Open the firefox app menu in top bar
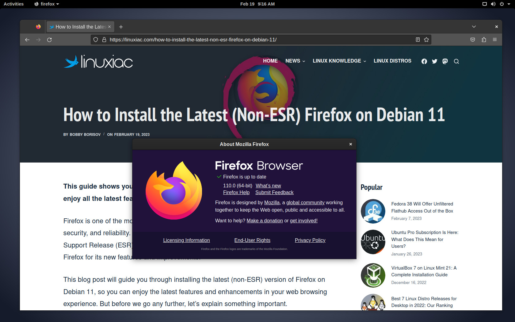Screen dimensions: 515x322 (x=47, y=4)
